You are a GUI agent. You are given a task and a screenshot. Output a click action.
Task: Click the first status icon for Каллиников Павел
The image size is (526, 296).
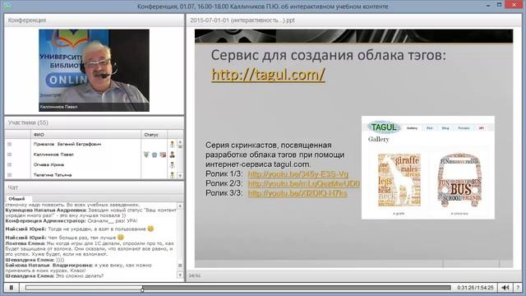tap(146, 155)
